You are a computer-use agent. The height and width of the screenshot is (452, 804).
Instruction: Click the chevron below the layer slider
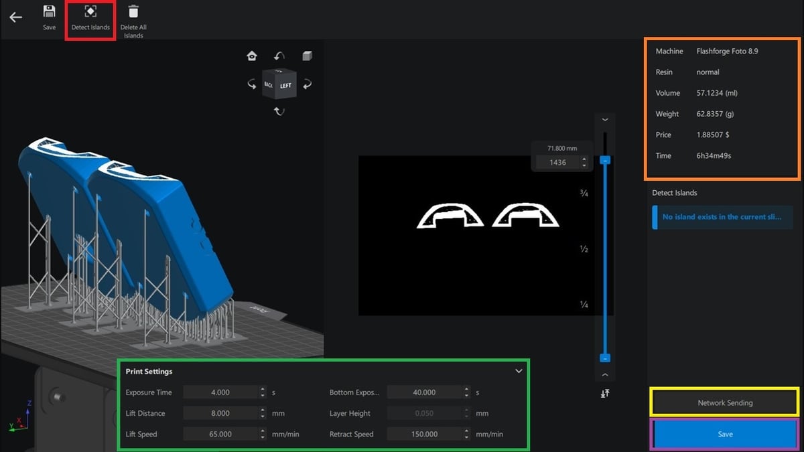tap(605, 375)
